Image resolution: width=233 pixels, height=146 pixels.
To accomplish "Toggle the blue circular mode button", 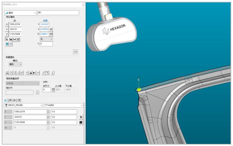I will click(x=7, y=44).
